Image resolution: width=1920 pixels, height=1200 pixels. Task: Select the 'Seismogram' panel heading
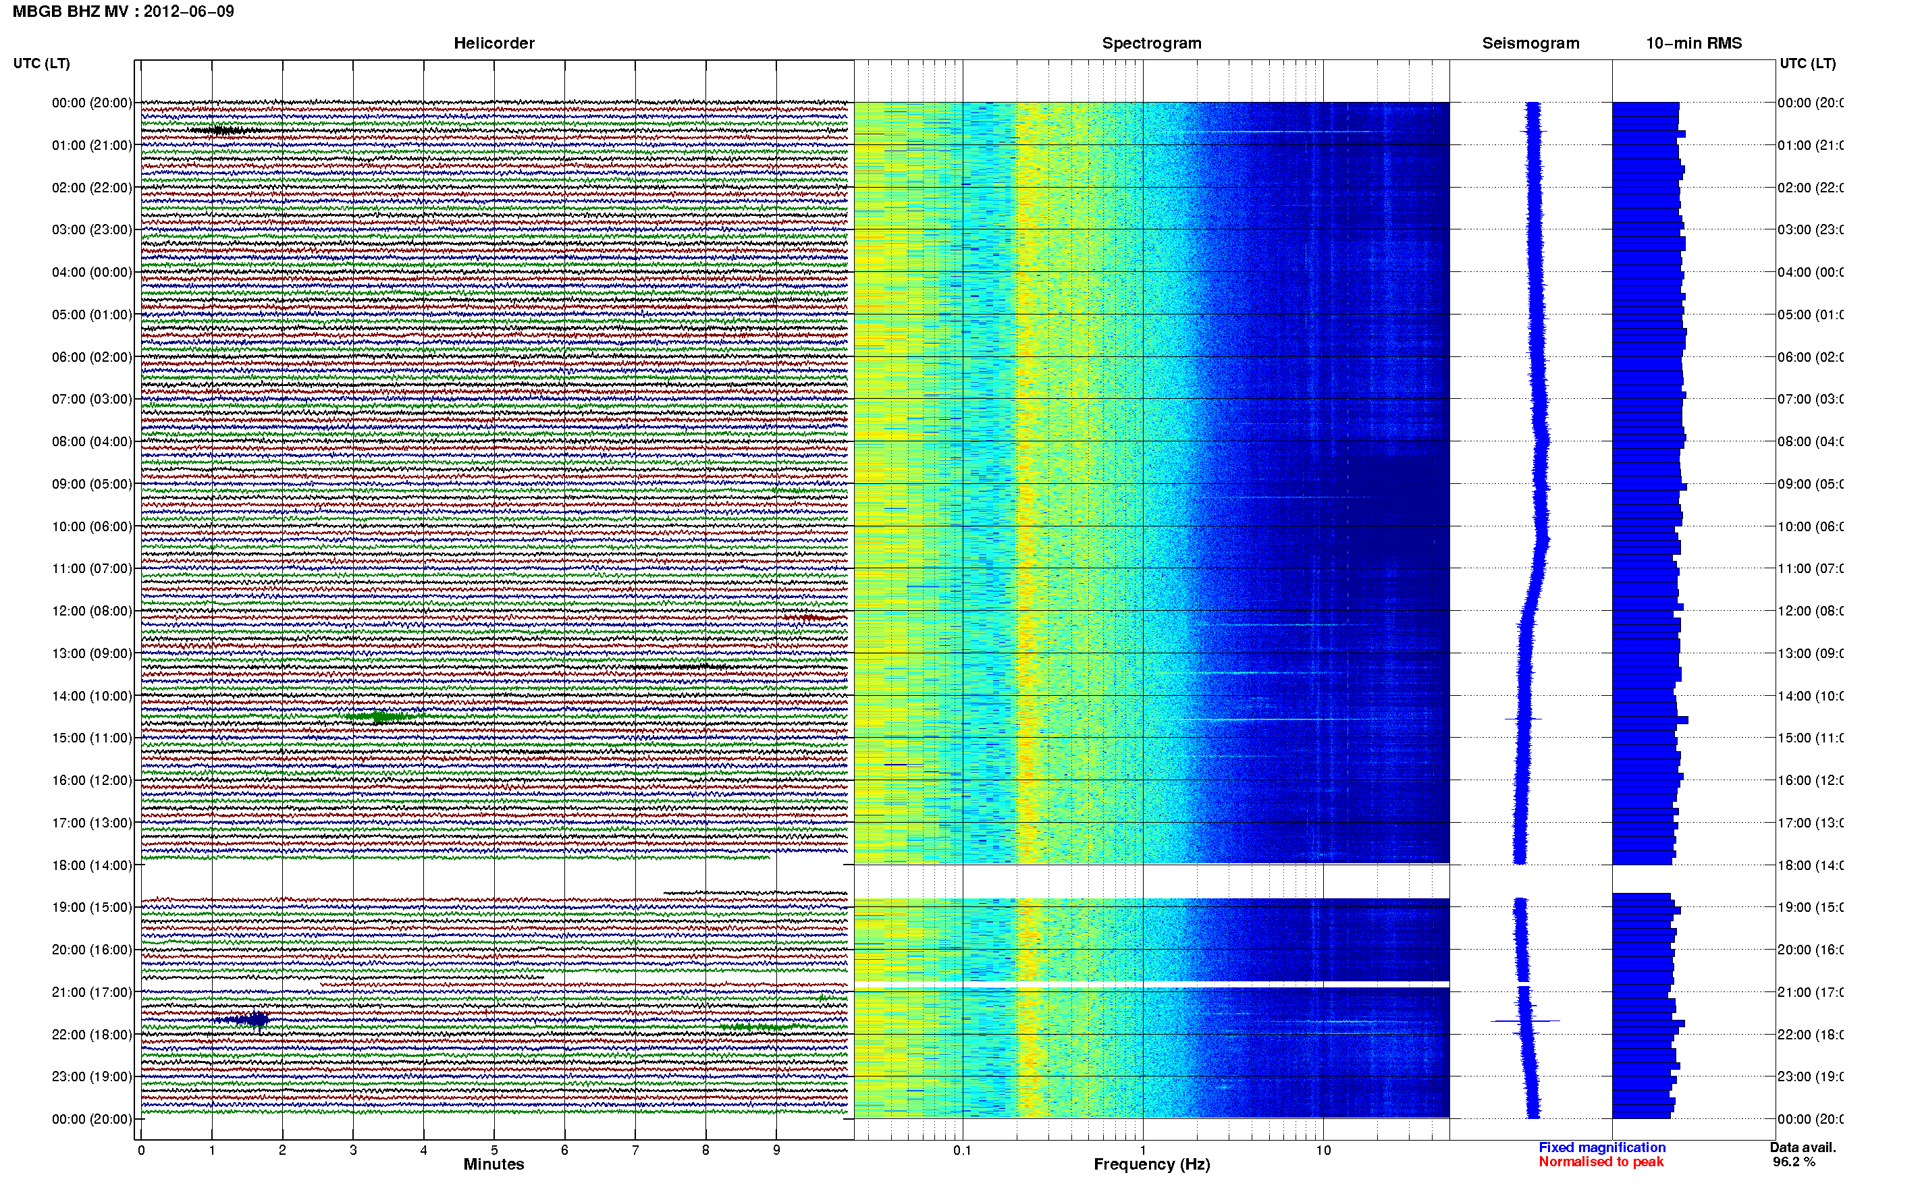(1530, 43)
